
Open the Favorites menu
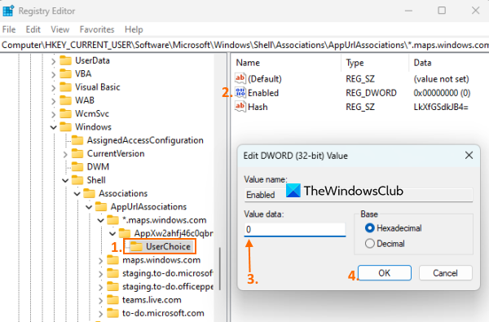(x=97, y=29)
